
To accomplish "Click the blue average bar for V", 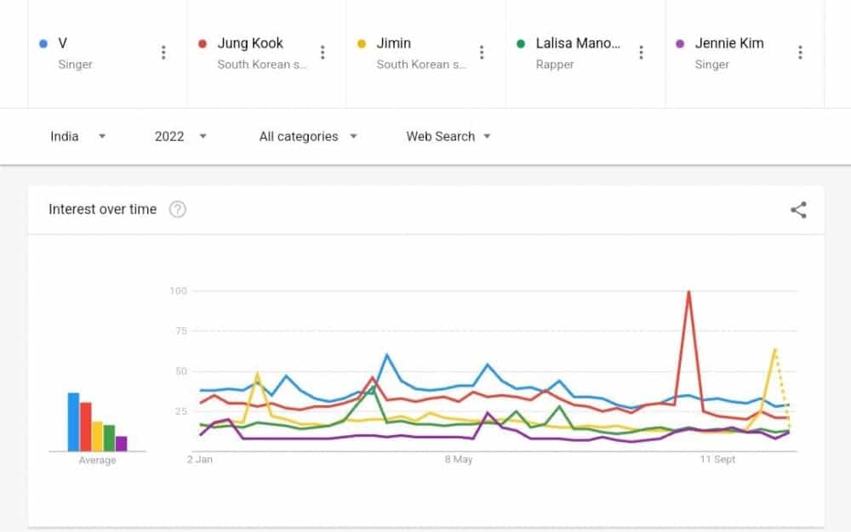I will coord(73,422).
